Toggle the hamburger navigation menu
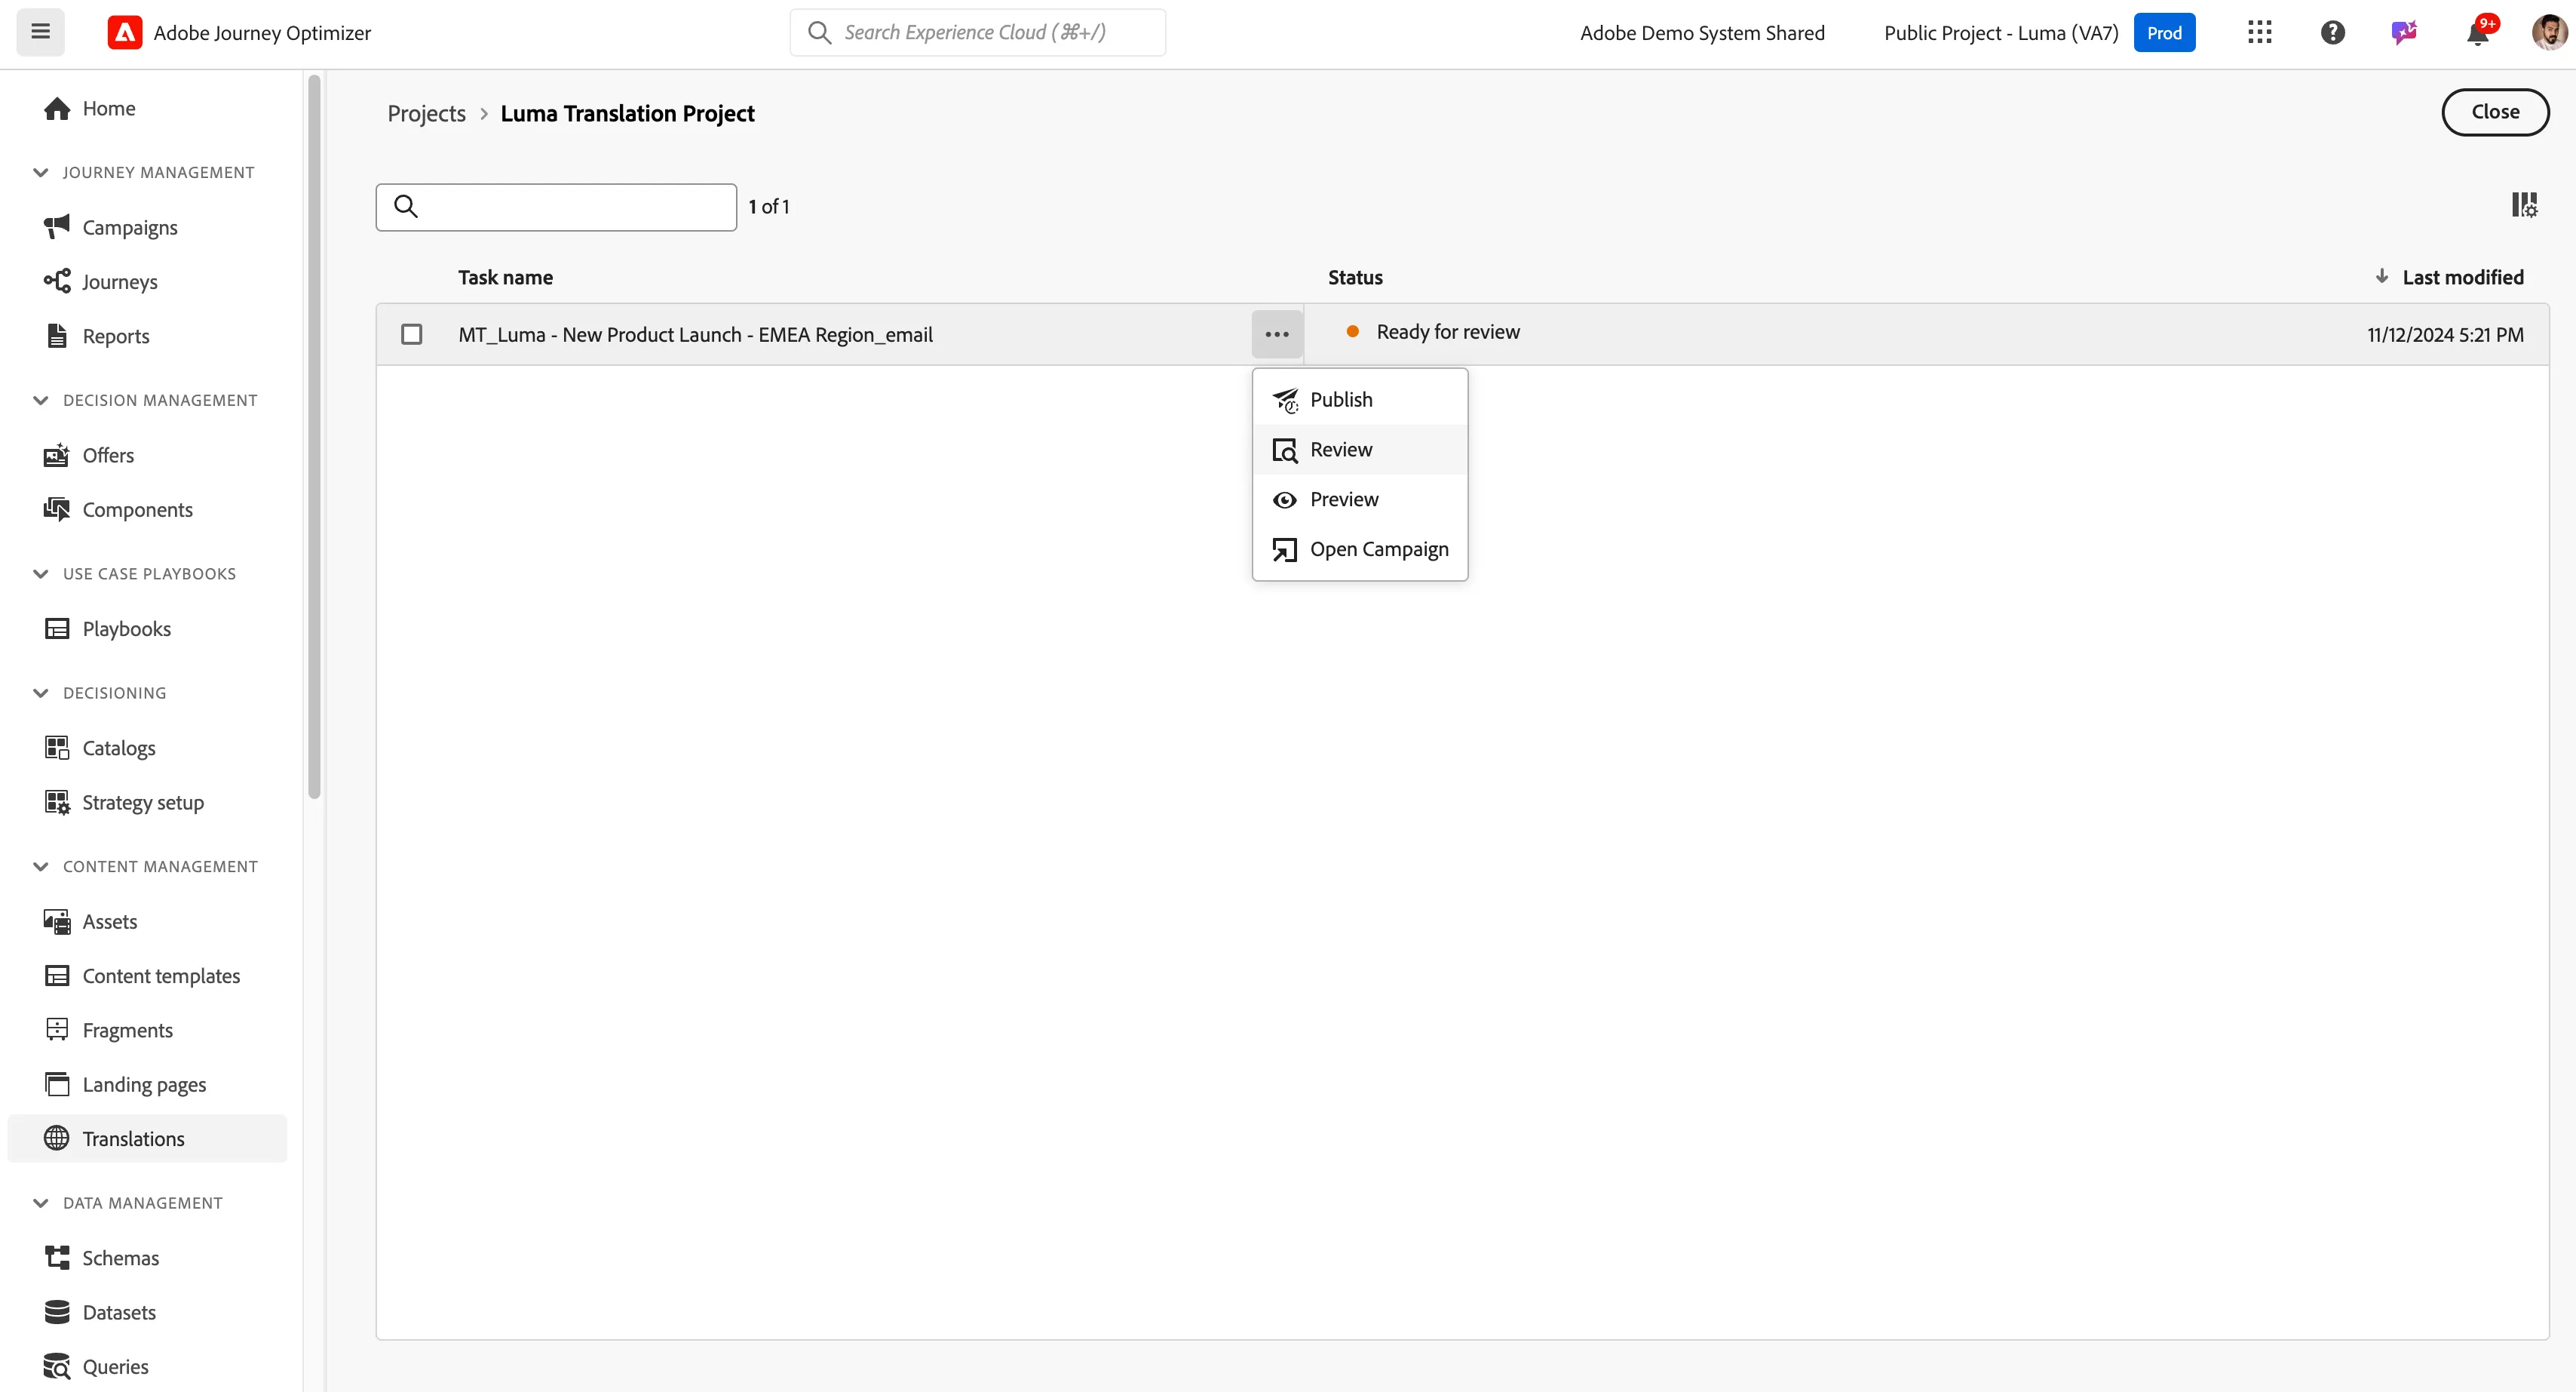Image resolution: width=2576 pixels, height=1392 pixels. [41, 32]
